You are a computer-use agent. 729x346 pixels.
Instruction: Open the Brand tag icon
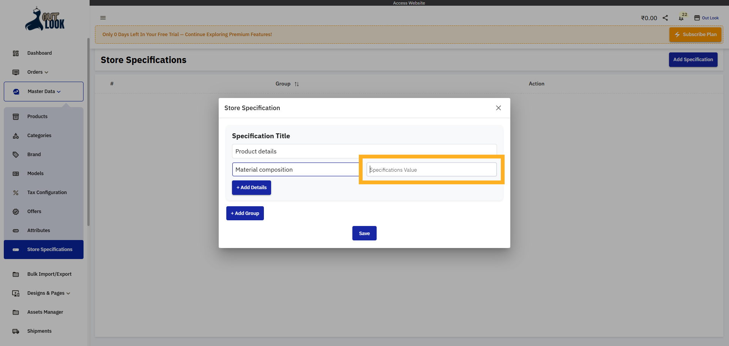tap(16, 155)
